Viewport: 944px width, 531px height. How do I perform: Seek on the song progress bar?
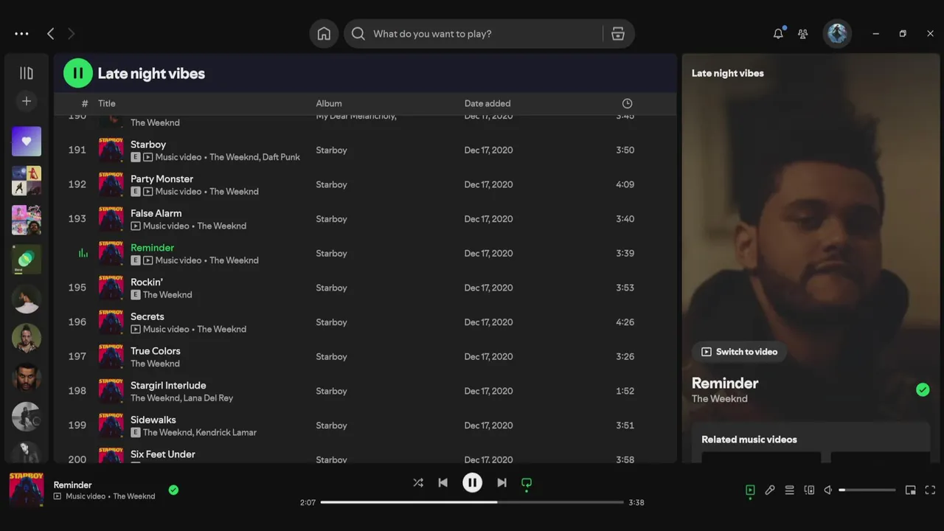tap(472, 502)
